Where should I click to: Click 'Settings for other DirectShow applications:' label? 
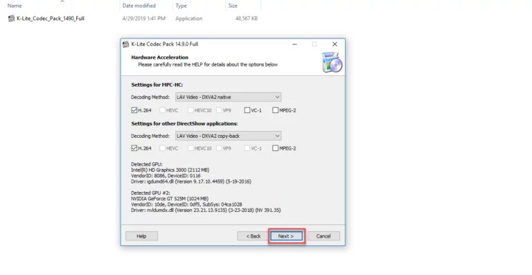(x=184, y=123)
